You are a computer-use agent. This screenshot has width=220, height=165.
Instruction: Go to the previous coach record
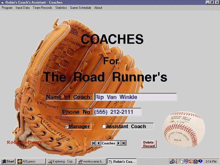(x=98, y=143)
